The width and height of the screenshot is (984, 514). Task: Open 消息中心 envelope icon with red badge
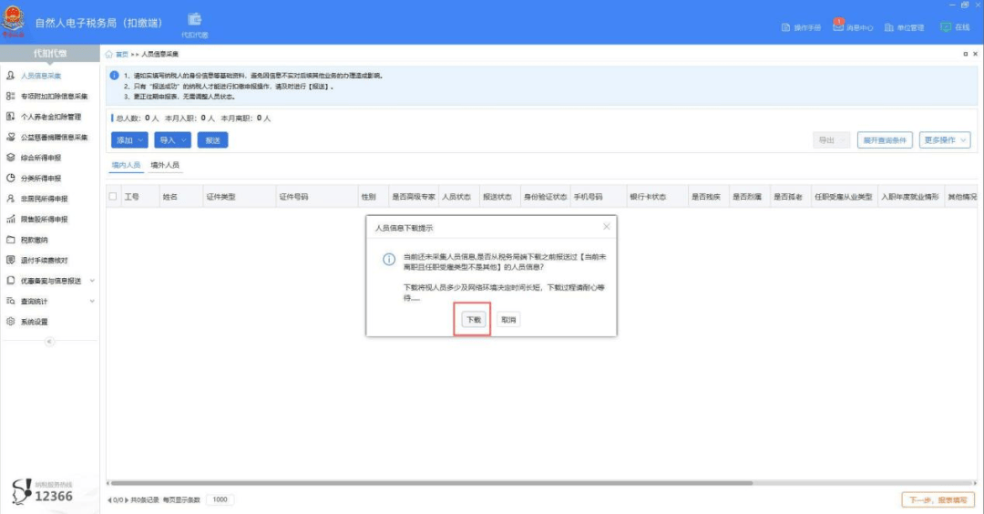tap(839, 27)
